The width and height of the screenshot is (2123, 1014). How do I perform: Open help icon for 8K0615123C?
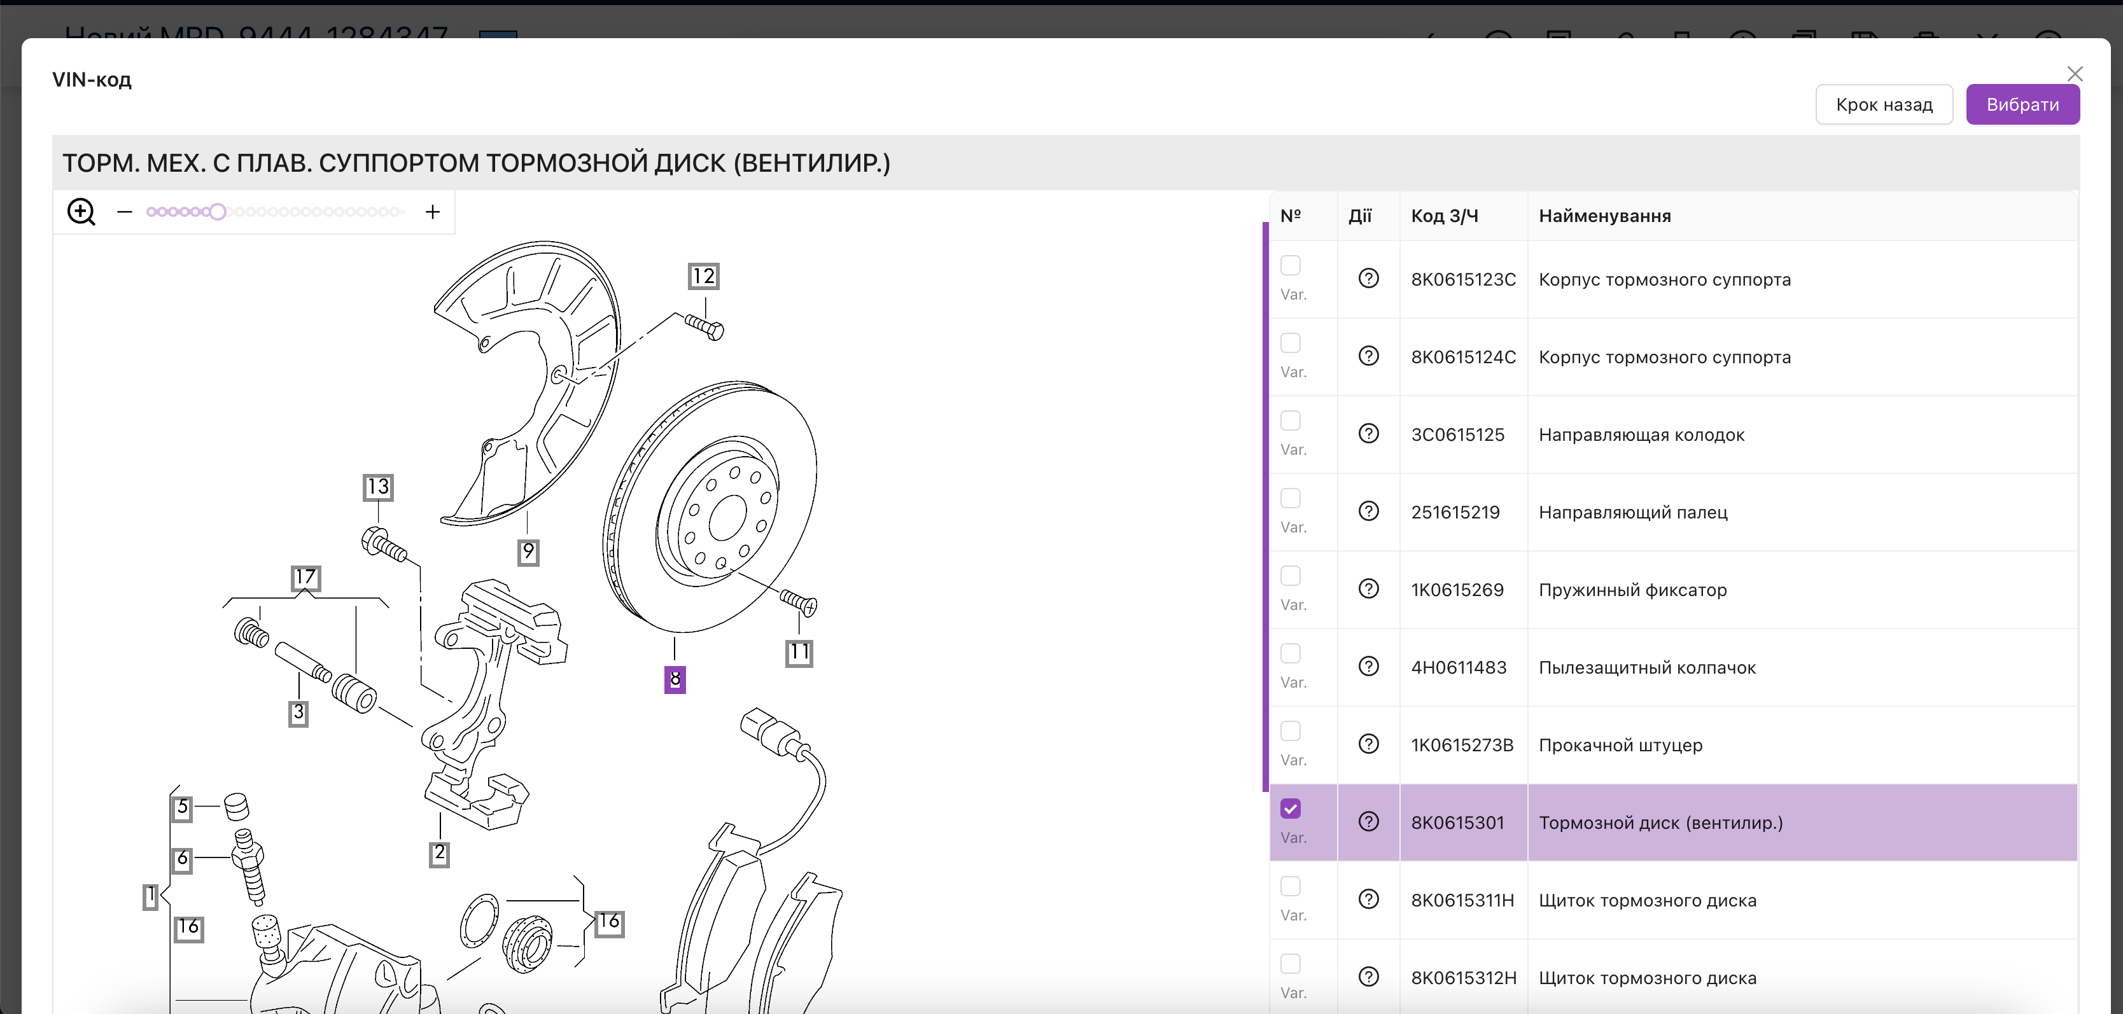pos(1368,279)
